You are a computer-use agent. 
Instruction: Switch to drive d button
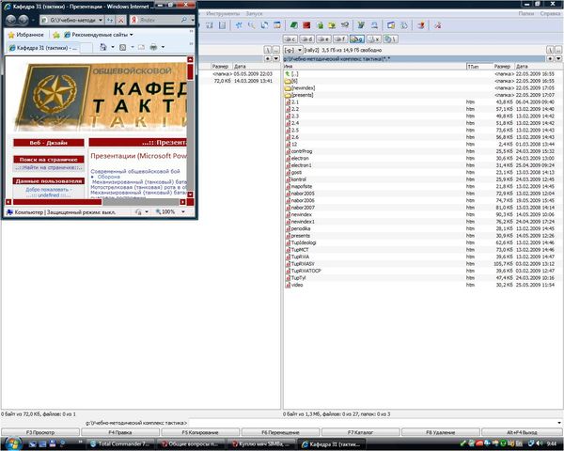point(306,39)
